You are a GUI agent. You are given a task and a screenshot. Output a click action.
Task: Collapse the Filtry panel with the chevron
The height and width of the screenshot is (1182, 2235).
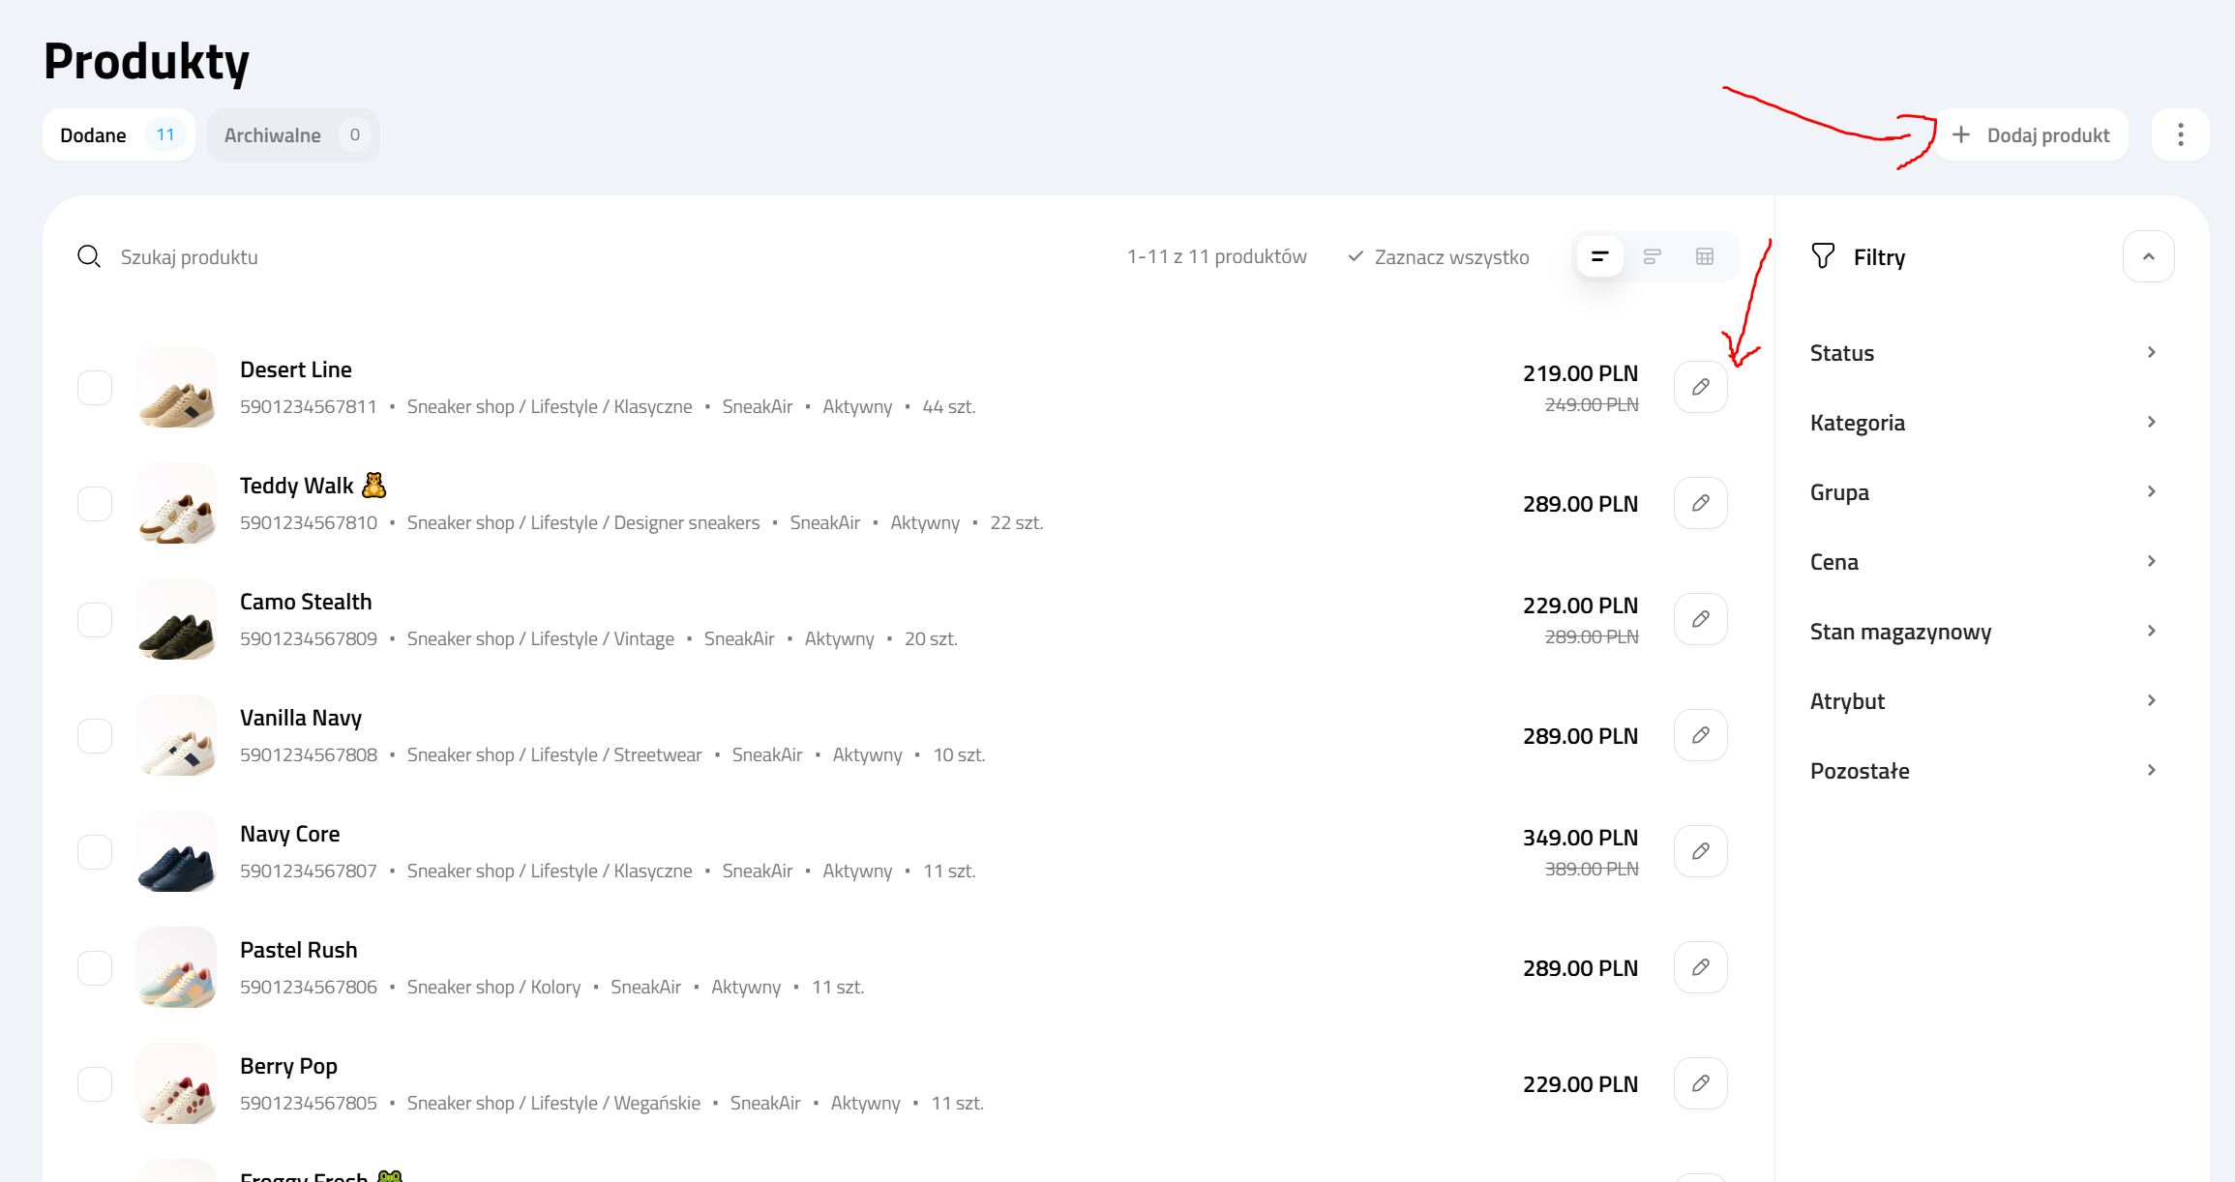[2148, 255]
